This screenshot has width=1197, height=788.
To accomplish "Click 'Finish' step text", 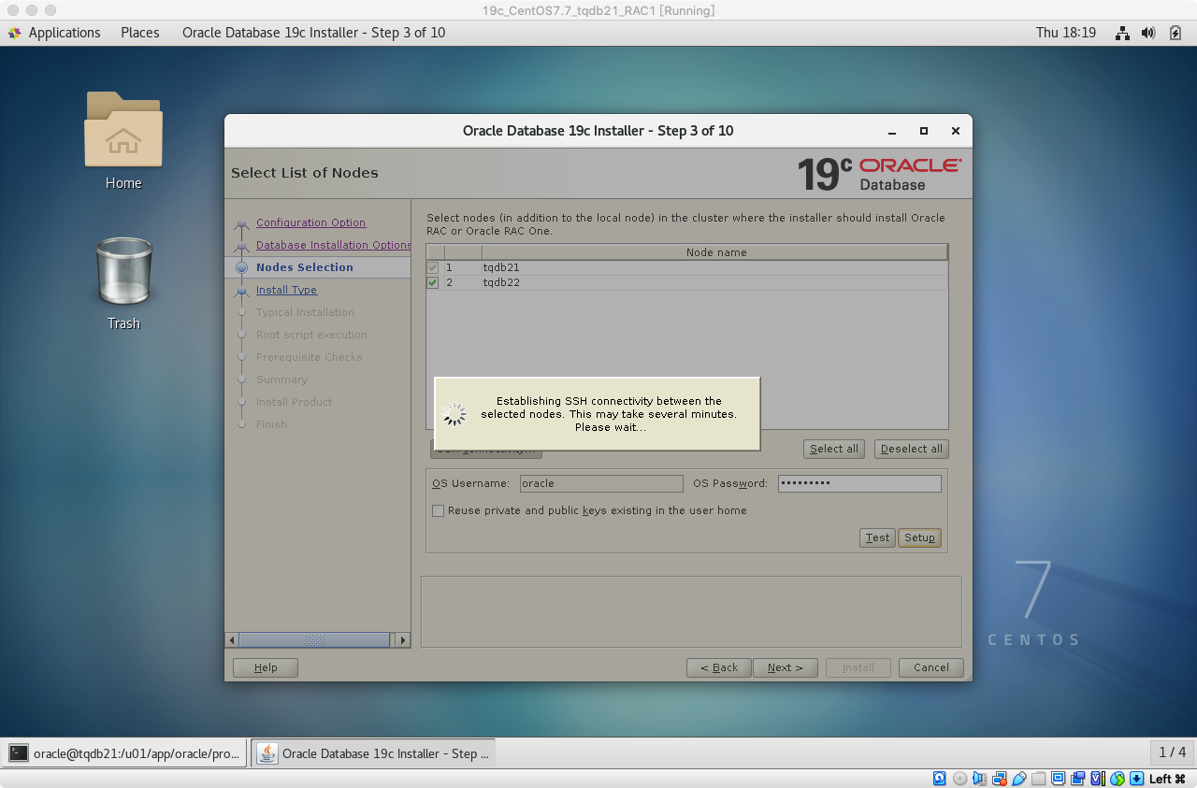I will click(271, 424).
